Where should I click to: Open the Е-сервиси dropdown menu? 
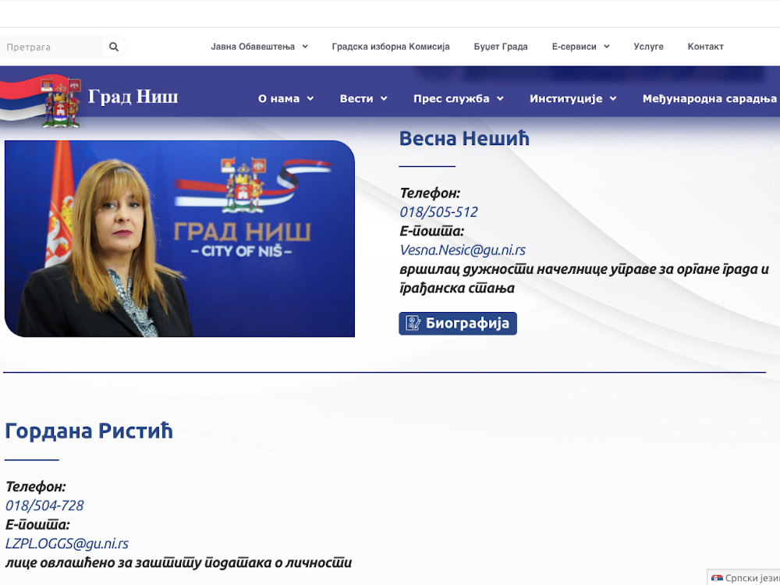pyautogui.click(x=579, y=46)
